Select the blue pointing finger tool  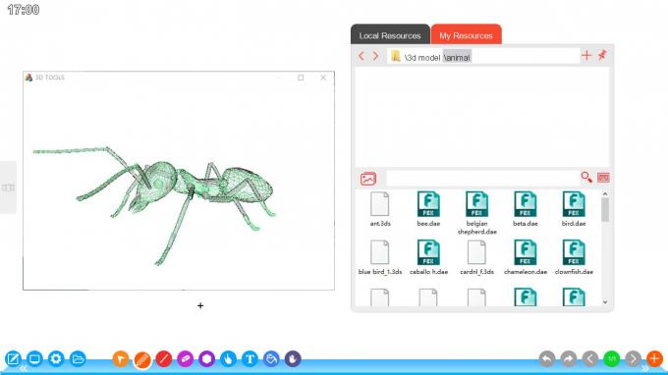point(228,359)
